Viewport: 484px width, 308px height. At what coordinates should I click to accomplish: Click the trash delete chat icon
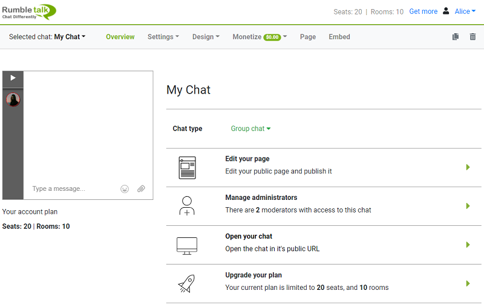coord(473,37)
